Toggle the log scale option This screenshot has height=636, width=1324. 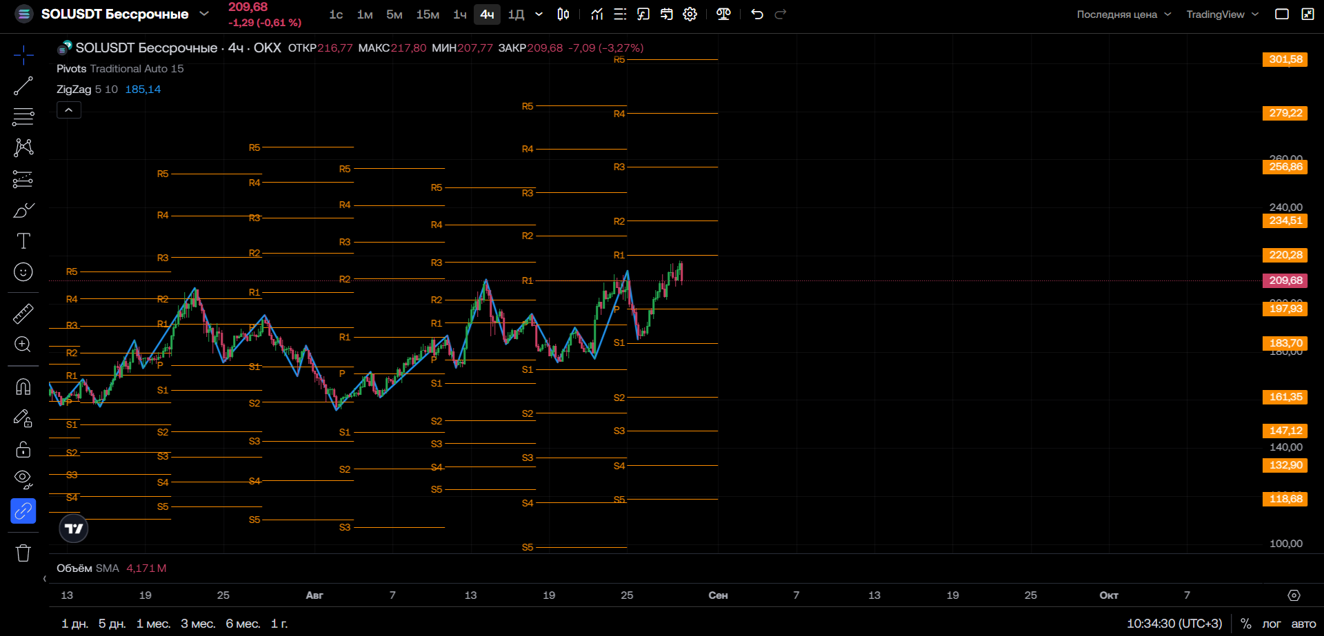pyautogui.click(x=1271, y=624)
